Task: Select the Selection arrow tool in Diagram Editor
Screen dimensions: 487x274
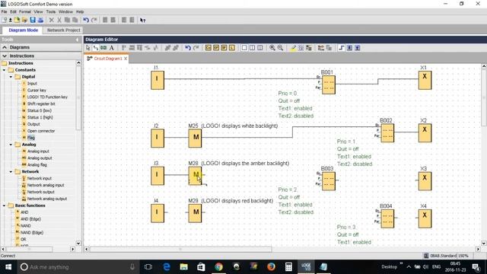Action: pyautogui.click(x=88, y=48)
